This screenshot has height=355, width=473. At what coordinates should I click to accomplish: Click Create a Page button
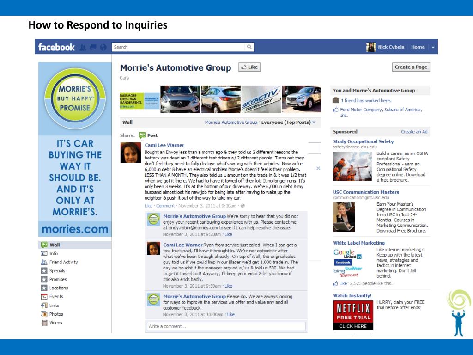pyautogui.click(x=411, y=67)
